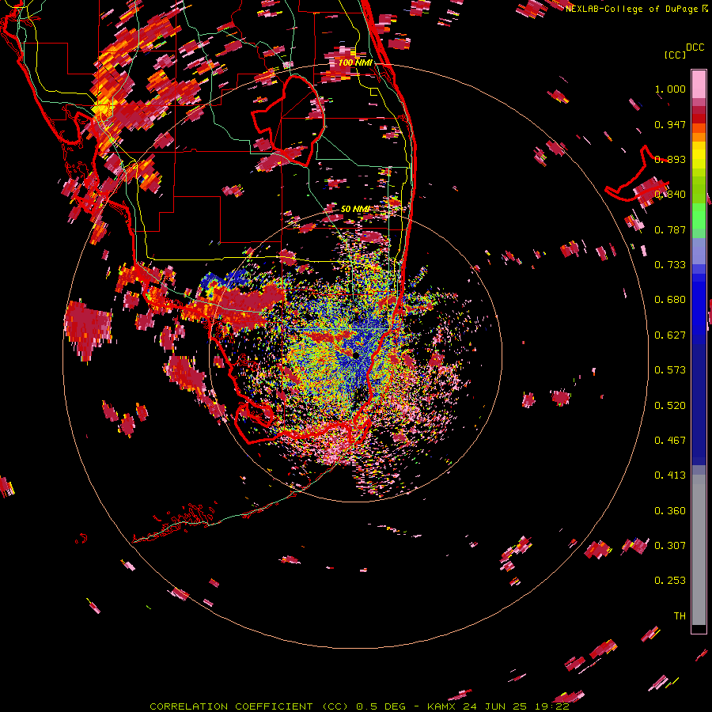Click the [CC] label above the color bar
This screenshot has width=712, height=712.
[x=676, y=55]
